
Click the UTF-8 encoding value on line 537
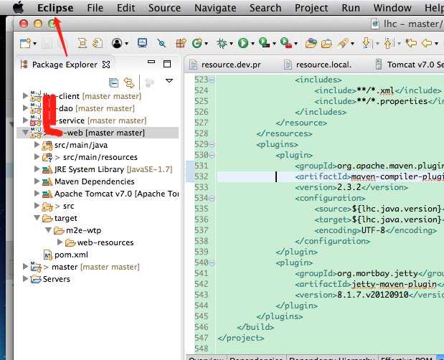coord(373,230)
